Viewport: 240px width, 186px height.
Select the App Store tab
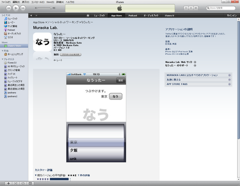(x=116, y=15)
